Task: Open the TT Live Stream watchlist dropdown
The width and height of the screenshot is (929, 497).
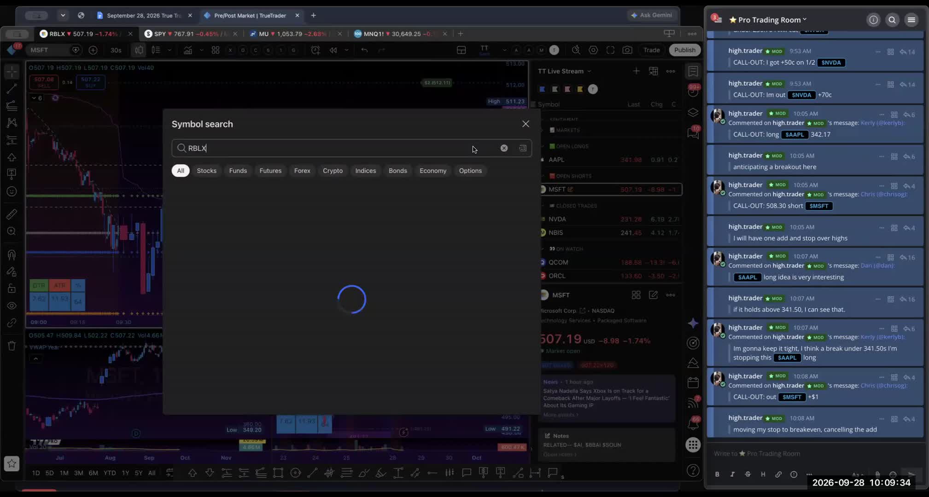Action: pyautogui.click(x=565, y=71)
